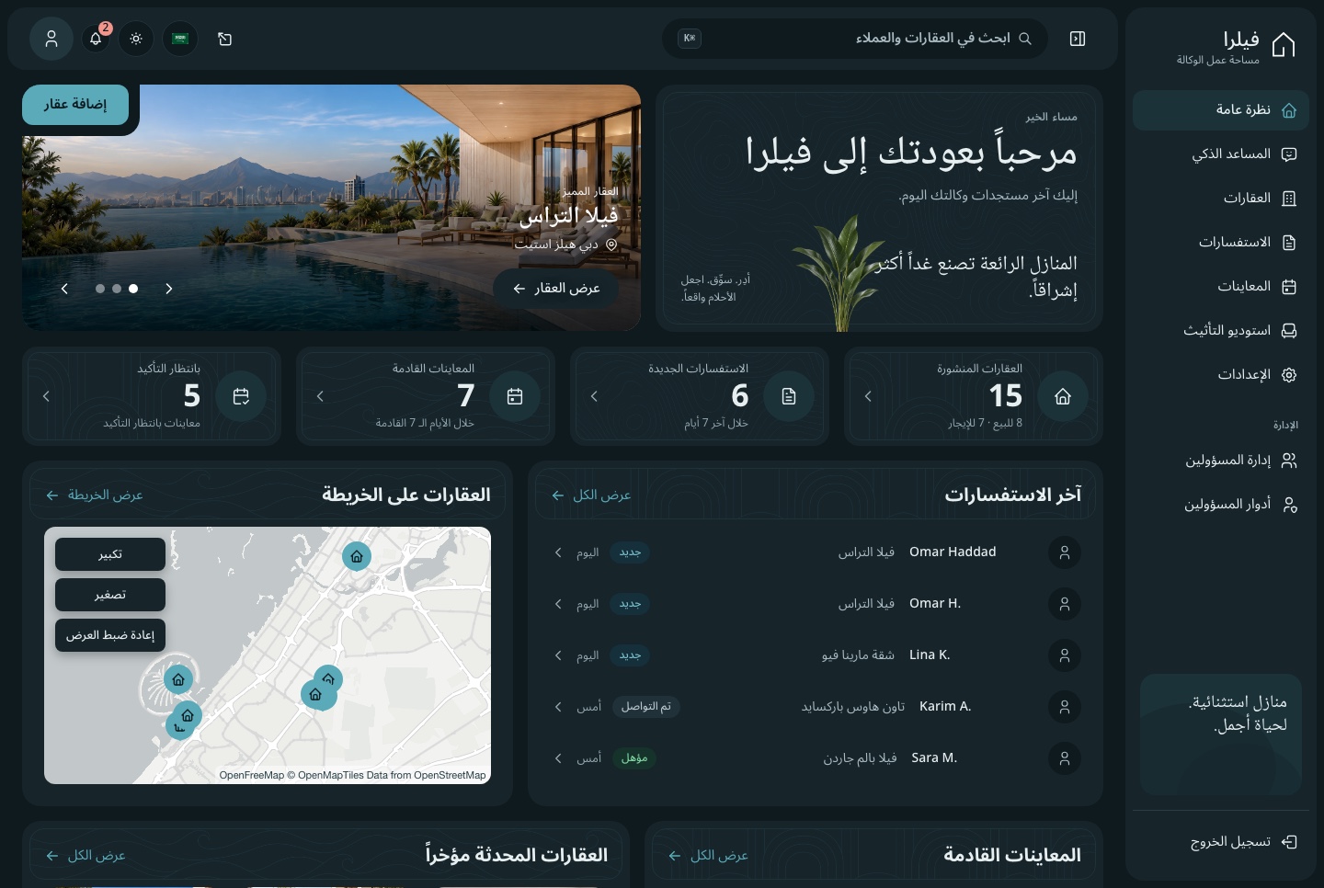Focus the ابحث في العقارات والعملاء search field
Viewport: 1324px width, 888px height.
tap(855, 39)
